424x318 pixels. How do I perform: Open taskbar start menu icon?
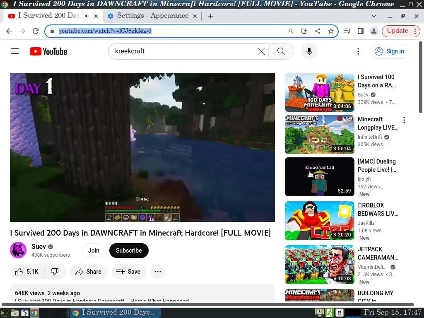(4, 313)
